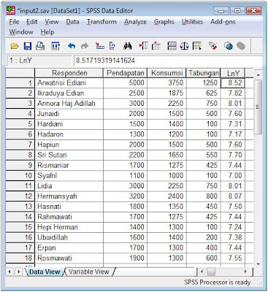Click the vertical scrollbar down arrow
The height and width of the screenshot is (292, 268).
(258, 264)
